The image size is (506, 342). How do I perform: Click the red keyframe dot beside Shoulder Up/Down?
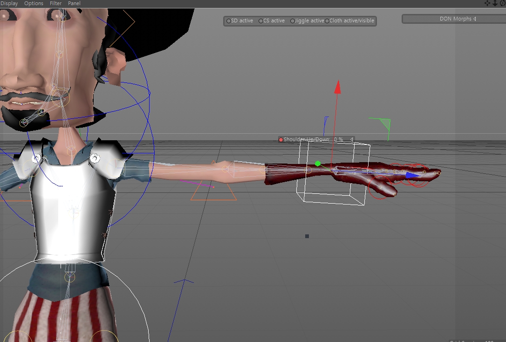coord(281,140)
